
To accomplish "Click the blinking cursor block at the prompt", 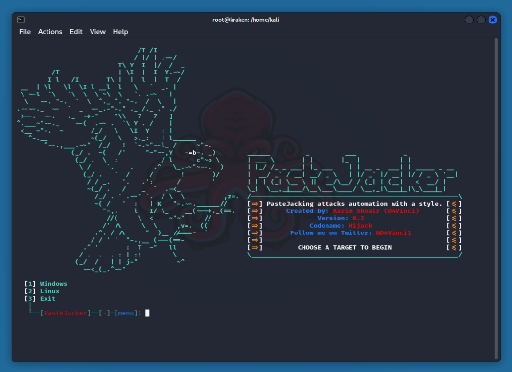I will [x=147, y=313].
